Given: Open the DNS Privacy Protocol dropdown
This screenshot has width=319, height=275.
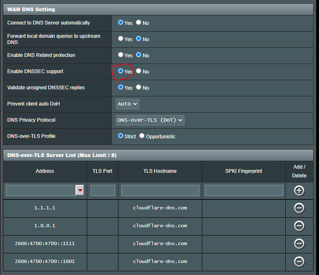Looking at the screenshot, I should [150, 120].
